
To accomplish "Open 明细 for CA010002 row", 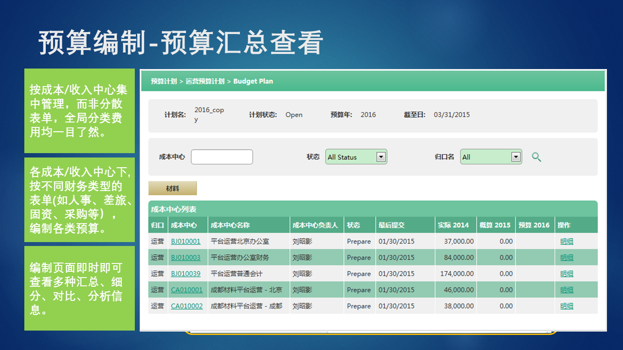I will tap(567, 306).
